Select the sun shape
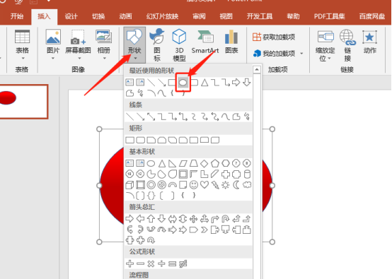This screenshot has width=392, height=279. pos(226,185)
